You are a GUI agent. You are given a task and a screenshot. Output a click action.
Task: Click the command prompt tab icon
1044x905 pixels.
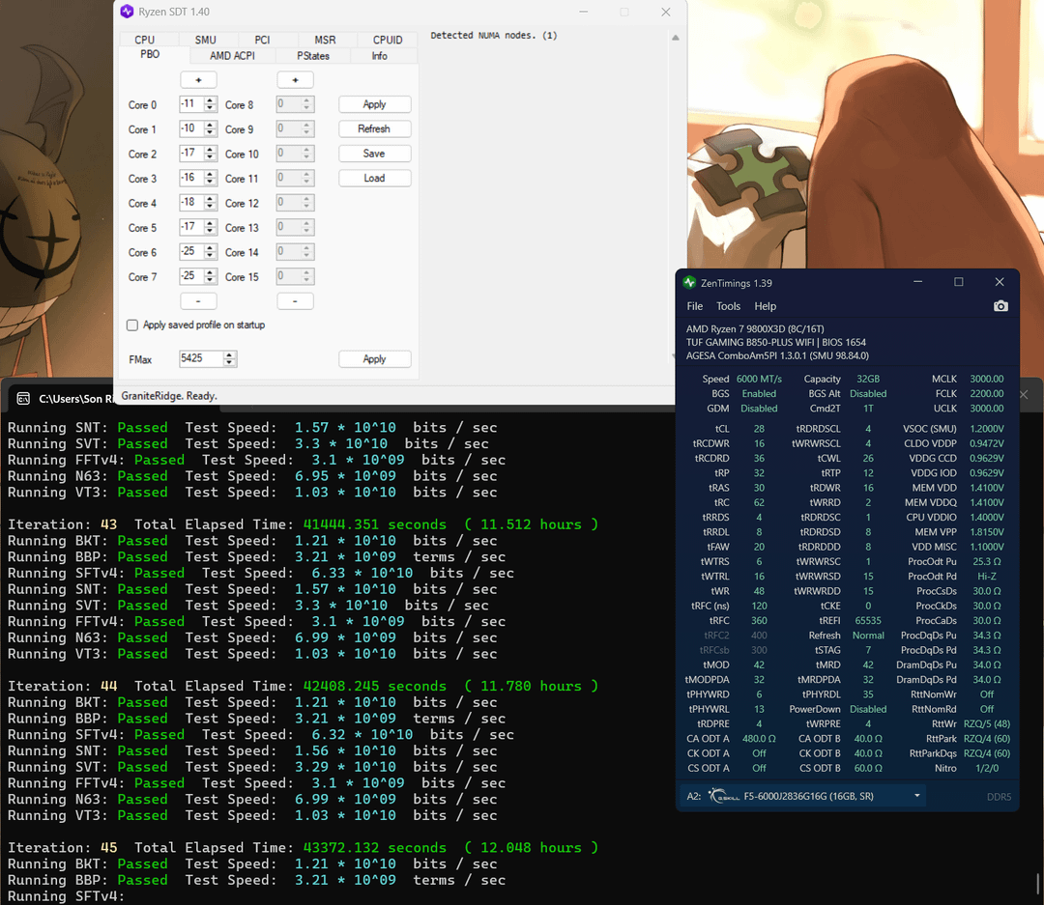tap(23, 398)
